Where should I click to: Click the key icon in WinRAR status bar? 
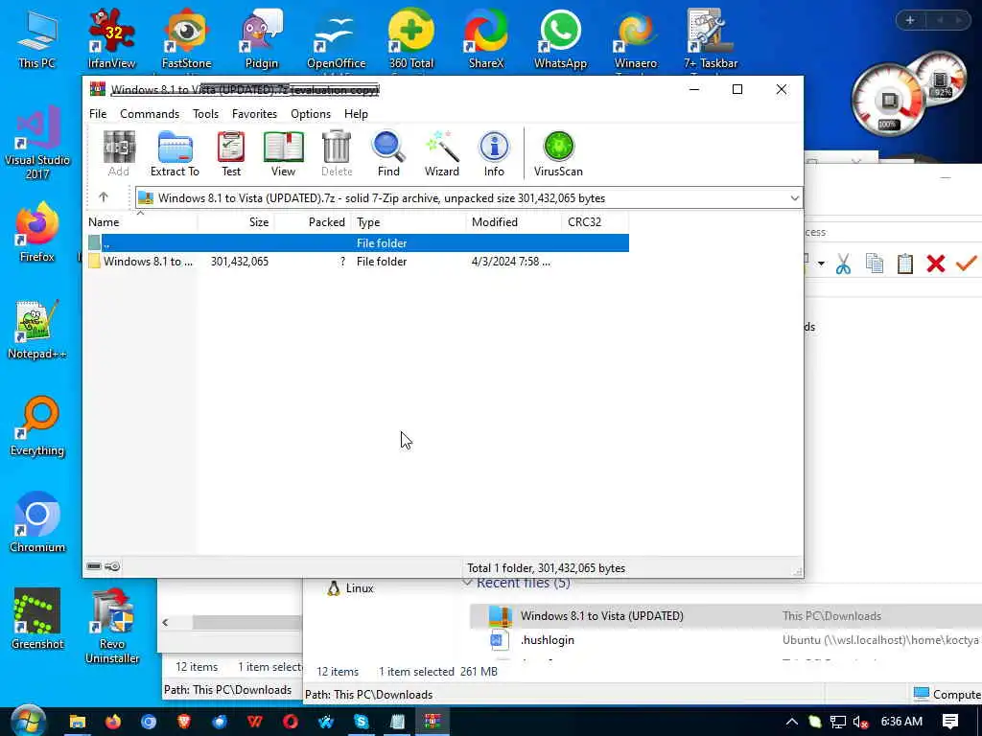point(112,566)
